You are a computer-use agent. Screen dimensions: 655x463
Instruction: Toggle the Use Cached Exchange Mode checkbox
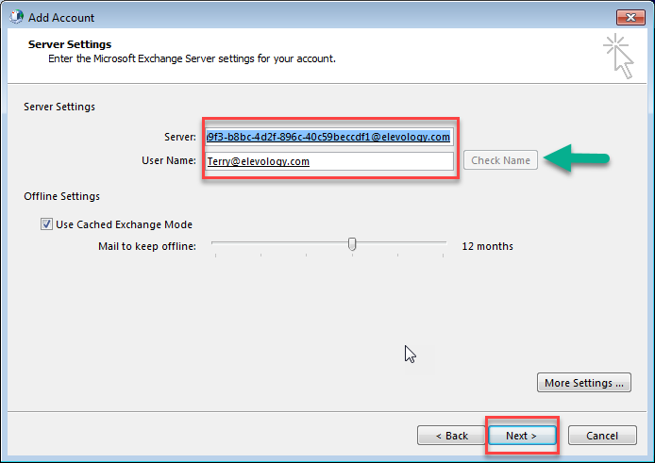pos(46,224)
